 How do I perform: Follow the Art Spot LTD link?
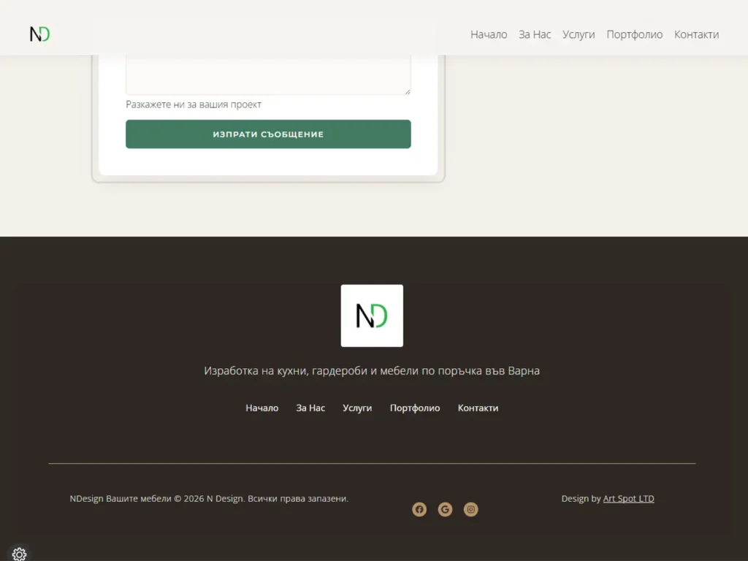tap(628, 499)
